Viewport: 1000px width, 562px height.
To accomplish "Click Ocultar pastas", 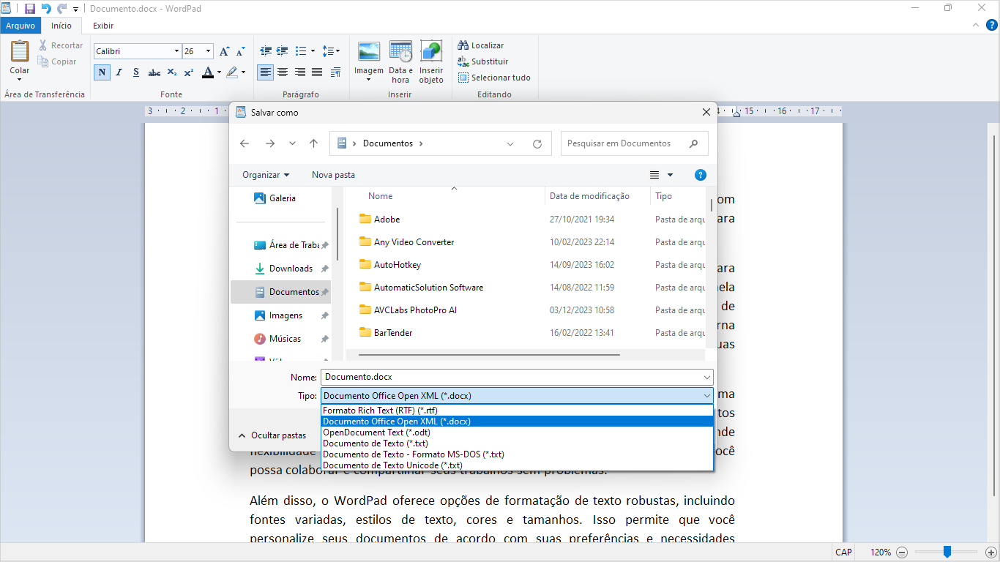I will [x=272, y=435].
